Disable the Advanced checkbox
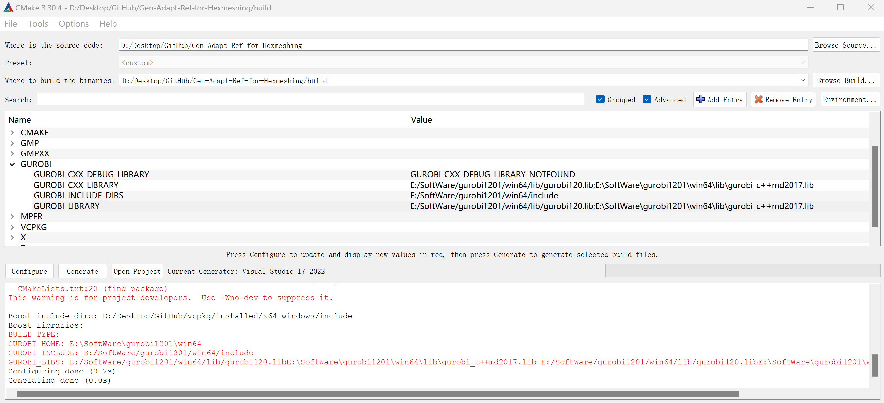 click(647, 99)
